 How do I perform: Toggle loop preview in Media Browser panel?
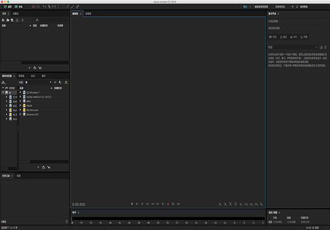point(44,167)
